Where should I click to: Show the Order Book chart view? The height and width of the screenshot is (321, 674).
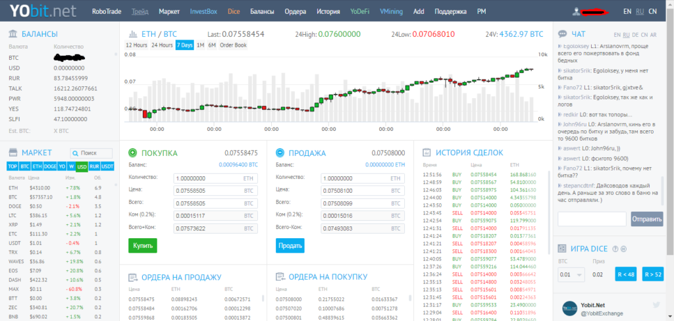[x=234, y=45]
